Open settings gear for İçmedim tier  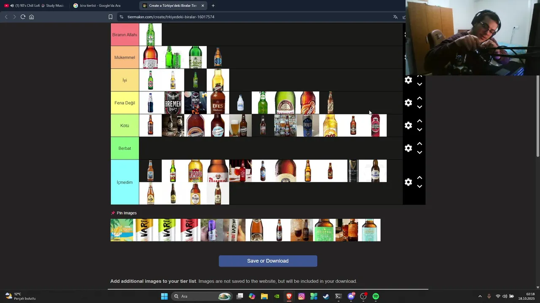point(408,182)
